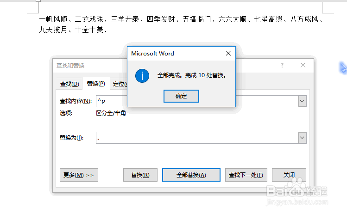Expand the 替换为 dropdown arrow

pos(302,138)
